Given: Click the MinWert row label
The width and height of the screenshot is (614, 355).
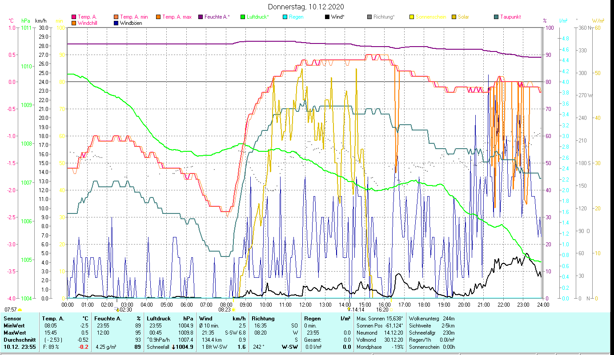Looking at the screenshot, I should coord(14,326).
